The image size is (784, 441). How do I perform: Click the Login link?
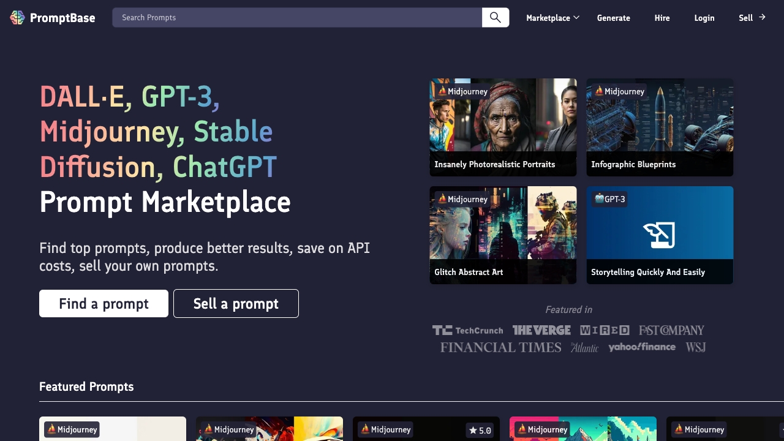click(704, 18)
